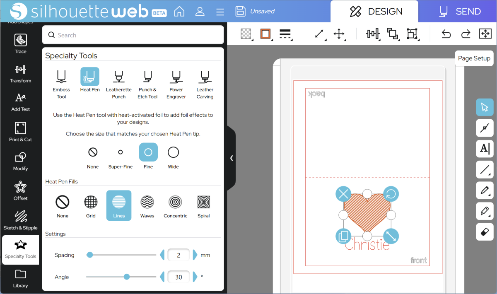This screenshot has height=294, width=497.
Task: Select the Leather Carving tool
Action: [205, 84]
